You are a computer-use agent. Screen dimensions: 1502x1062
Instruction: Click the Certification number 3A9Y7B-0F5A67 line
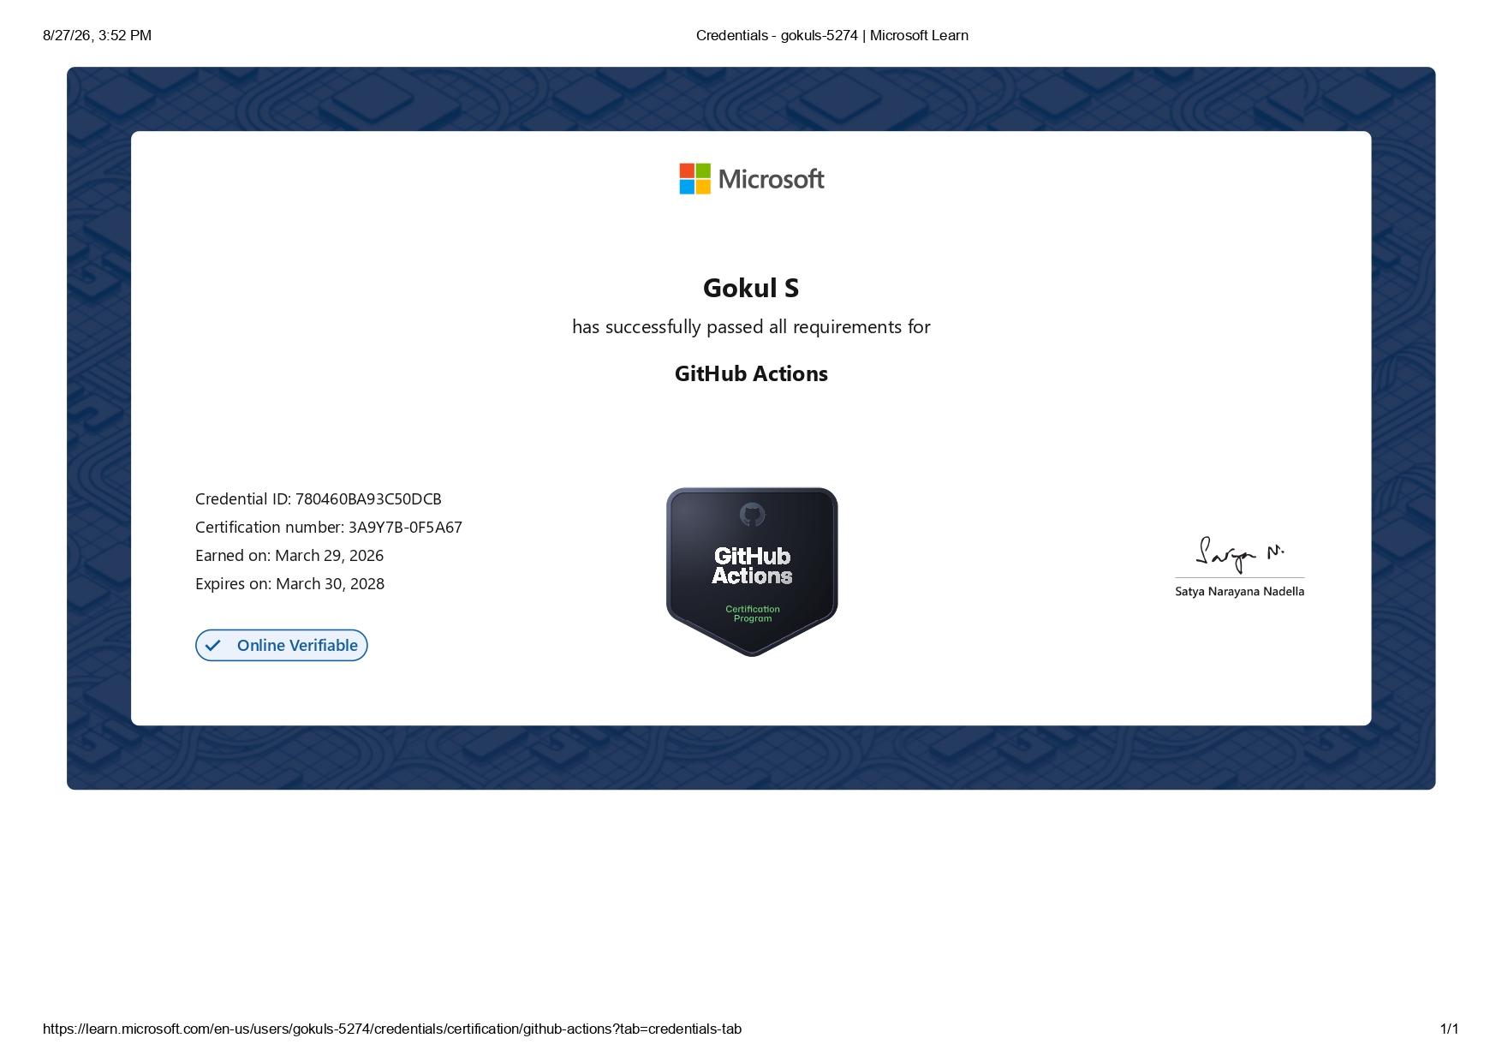329,528
